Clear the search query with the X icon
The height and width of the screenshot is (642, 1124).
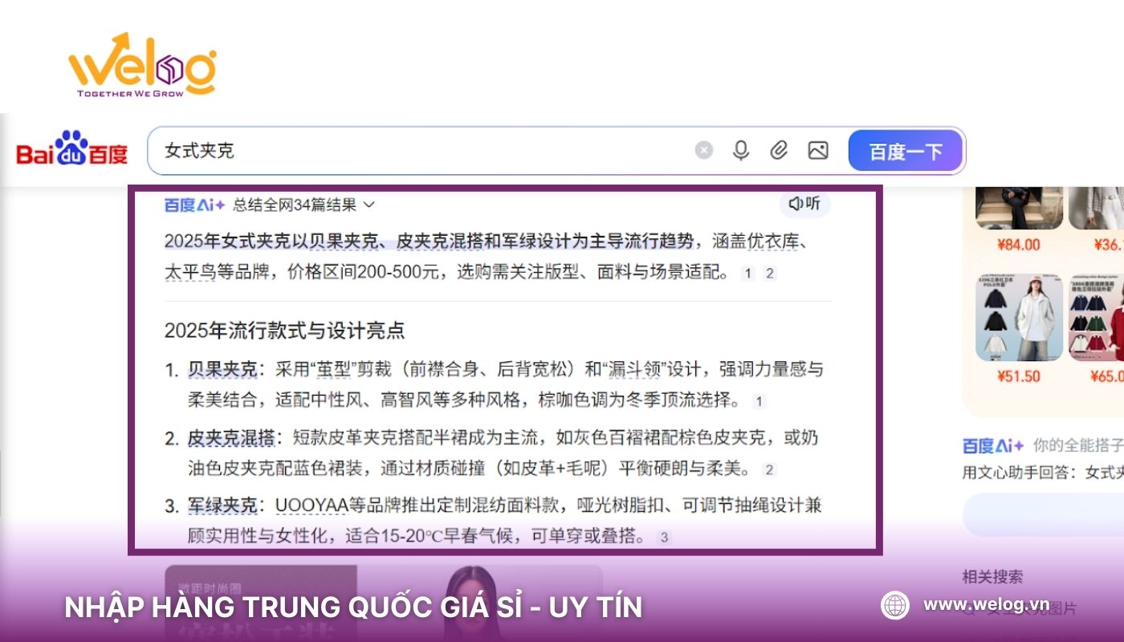click(x=703, y=150)
